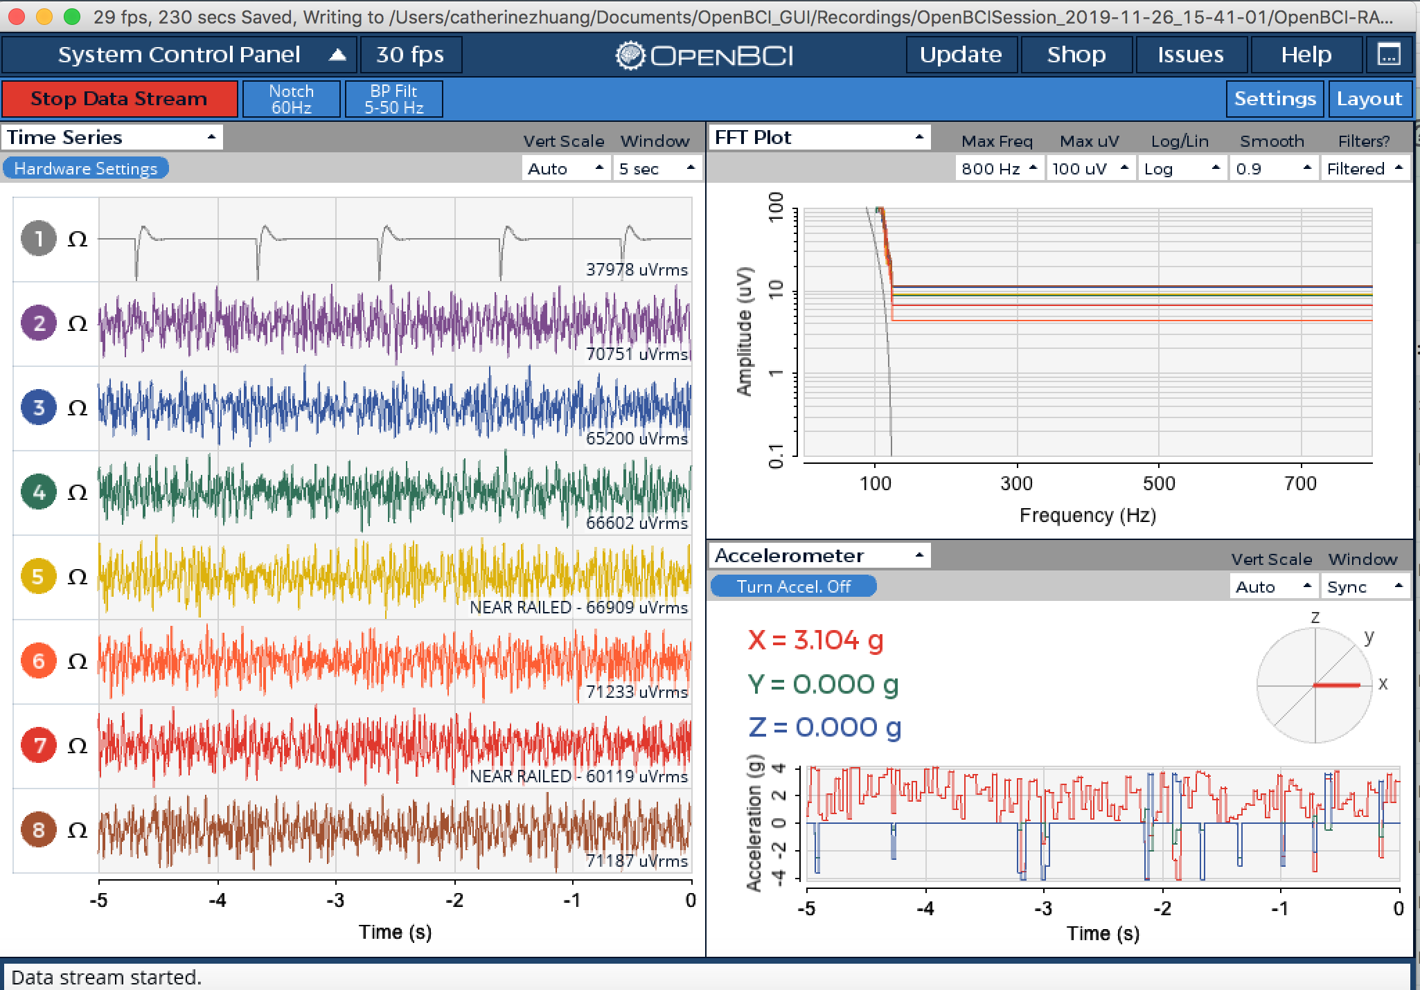Click the impedance ohm icon for channel 2
This screenshot has height=990, width=1420.
pos(78,324)
